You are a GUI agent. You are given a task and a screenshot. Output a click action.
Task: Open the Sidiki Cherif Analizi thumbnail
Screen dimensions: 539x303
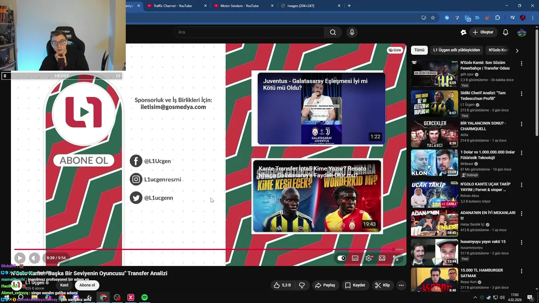(x=435, y=103)
